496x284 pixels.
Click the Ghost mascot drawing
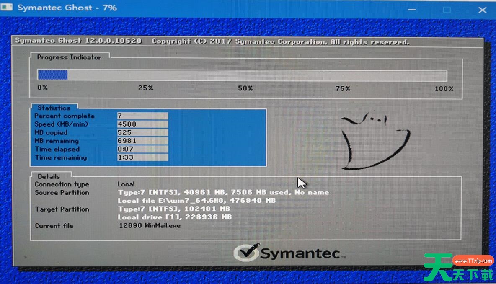click(375, 141)
